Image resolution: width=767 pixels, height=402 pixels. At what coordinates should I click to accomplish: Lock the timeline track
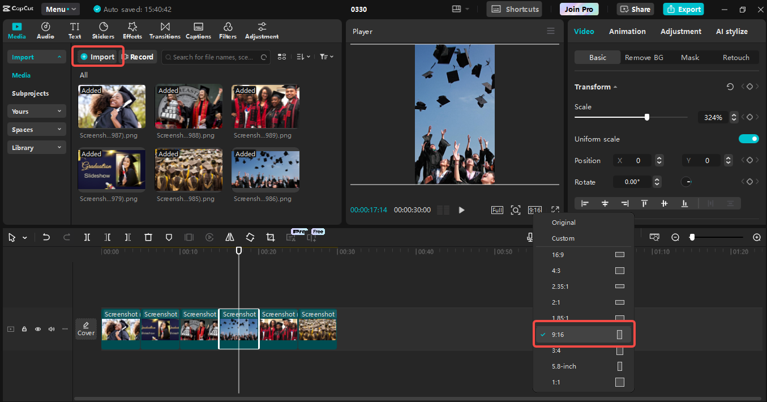point(24,329)
